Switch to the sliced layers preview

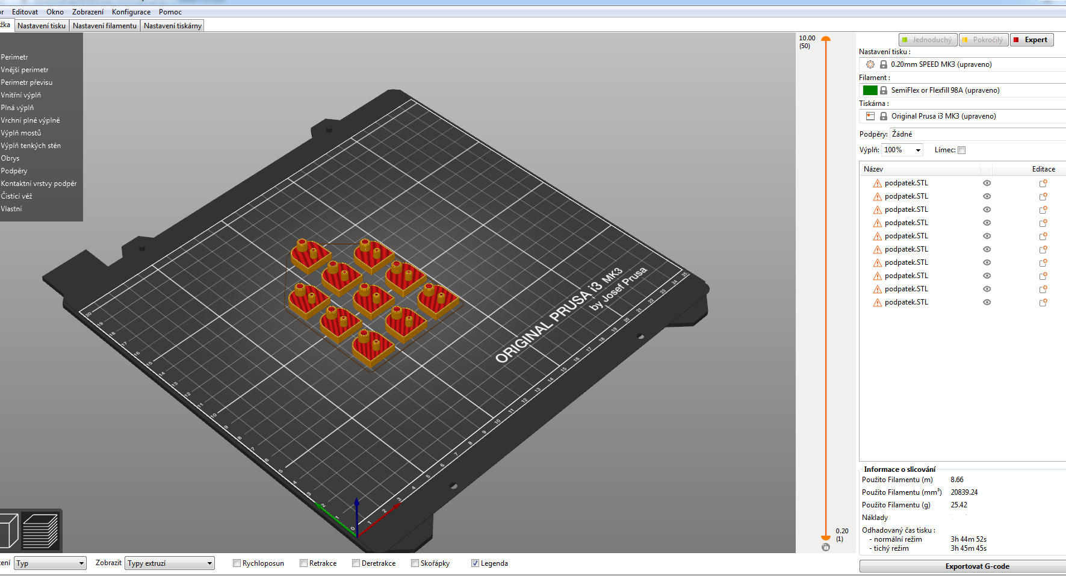(x=40, y=531)
